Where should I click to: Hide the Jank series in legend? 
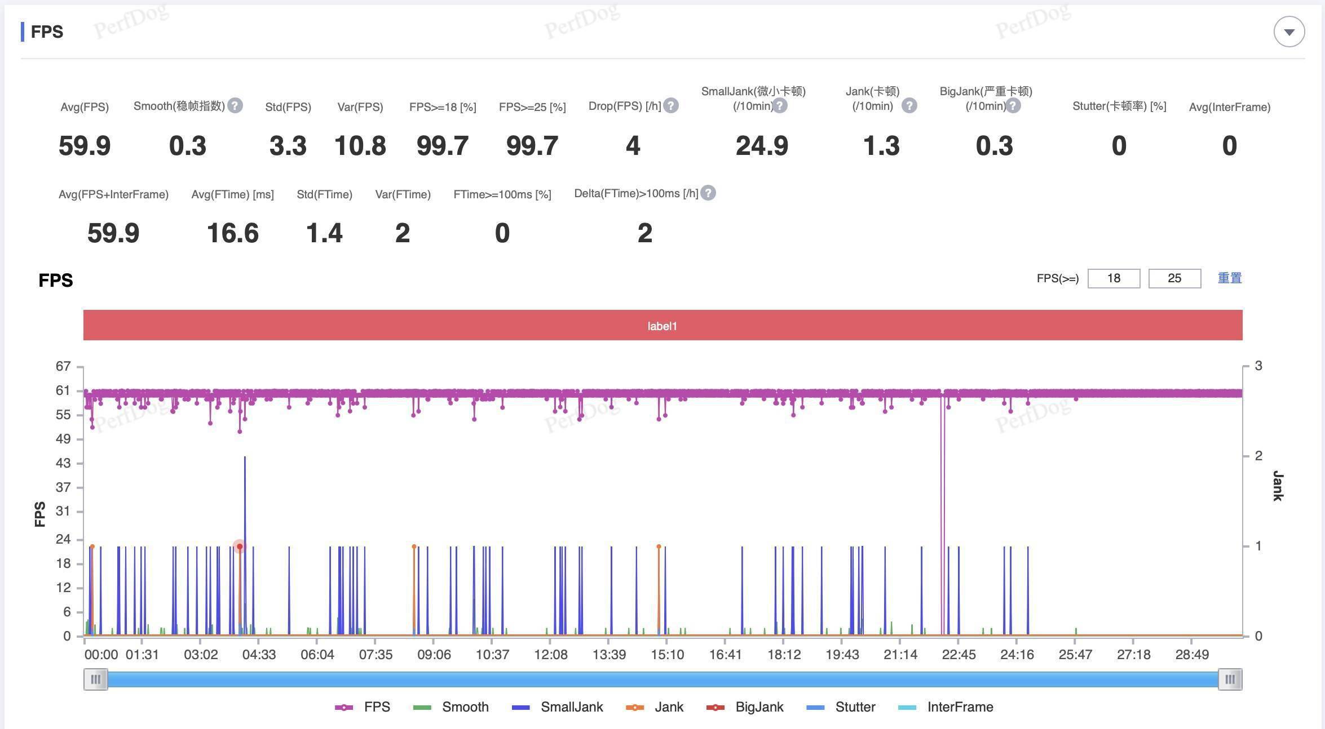click(x=655, y=707)
